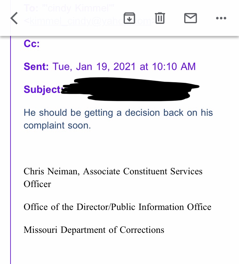Screen dimensions: 239x264
Task: Tap the signature name Chris Neiman
Action: tap(52, 171)
